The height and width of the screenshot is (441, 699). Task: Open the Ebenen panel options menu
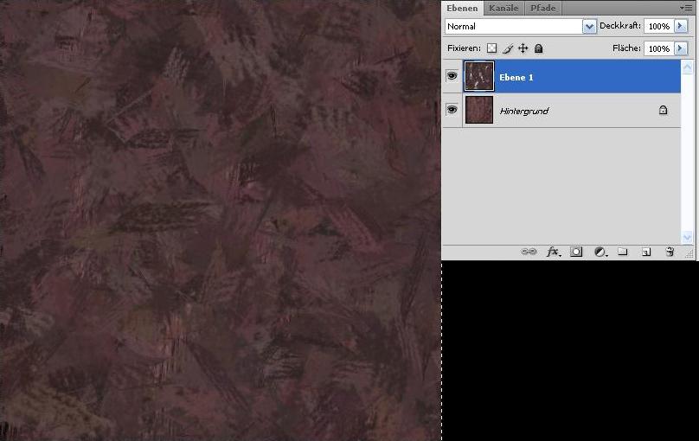click(686, 8)
